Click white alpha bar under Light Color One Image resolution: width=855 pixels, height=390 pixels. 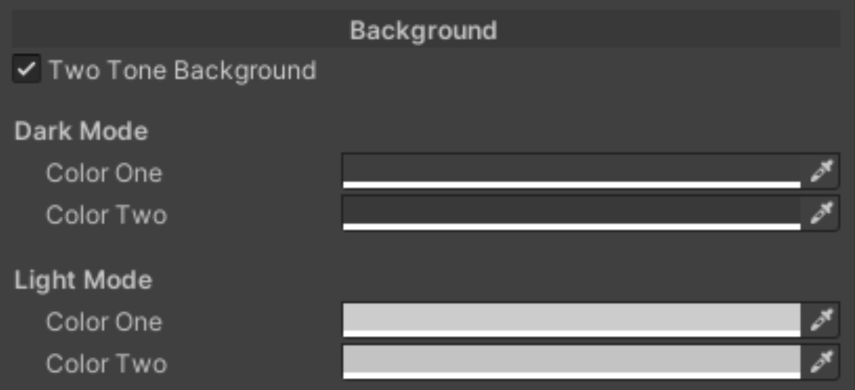click(571, 333)
